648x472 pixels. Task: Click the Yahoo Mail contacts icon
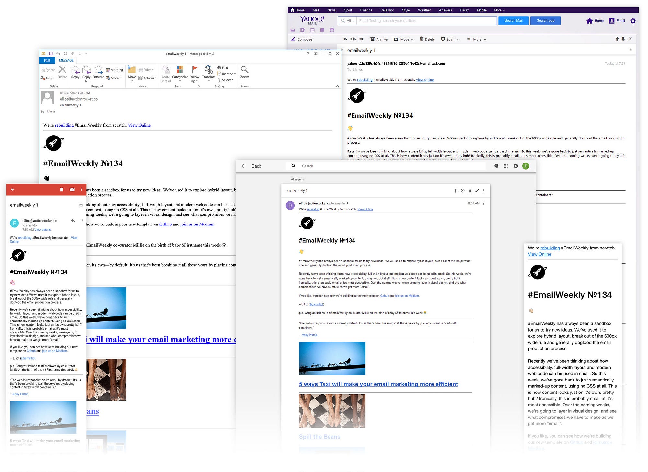click(302, 30)
